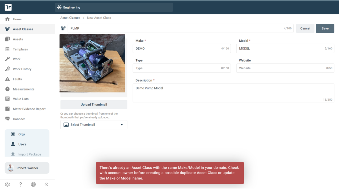Click the Connect chat icon
Viewport: 339px width, 190px height.
tap(7, 119)
